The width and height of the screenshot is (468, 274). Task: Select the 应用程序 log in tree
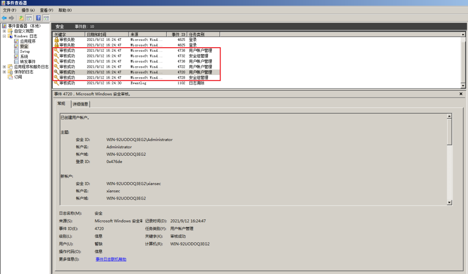[28, 41]
